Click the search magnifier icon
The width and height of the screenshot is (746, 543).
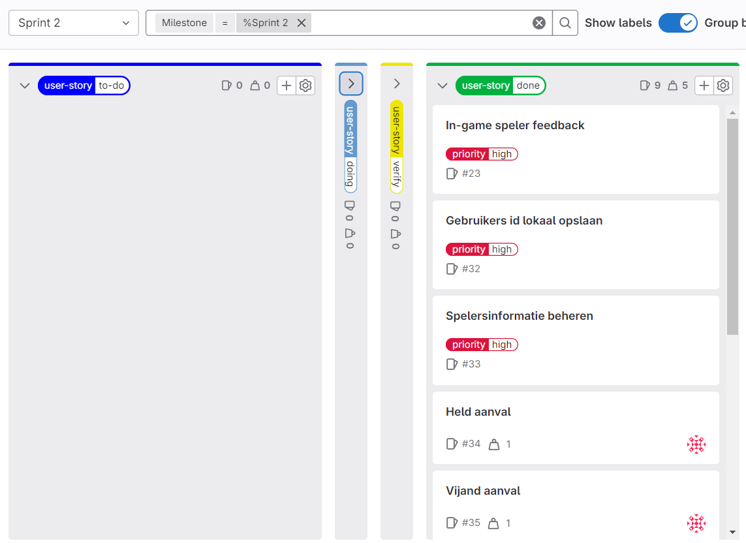point(565,23)
